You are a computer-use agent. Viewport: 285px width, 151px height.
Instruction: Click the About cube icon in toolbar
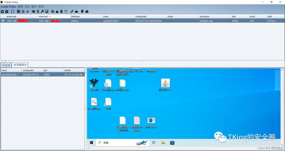tap(87, 11)
